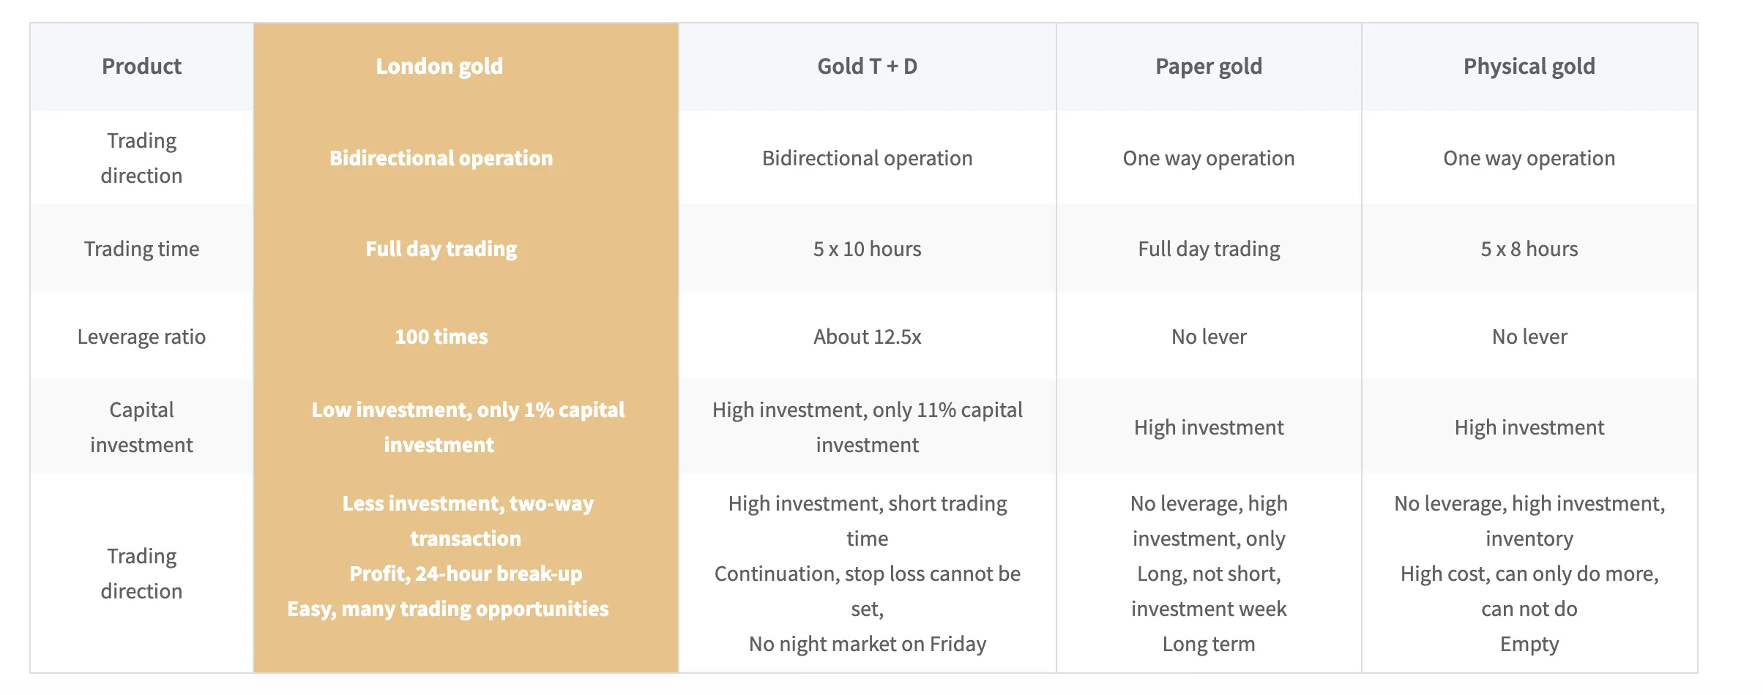Select the Gold T + D header
The width and height of the screenshot is (1763, 695).
click(867, 67)
